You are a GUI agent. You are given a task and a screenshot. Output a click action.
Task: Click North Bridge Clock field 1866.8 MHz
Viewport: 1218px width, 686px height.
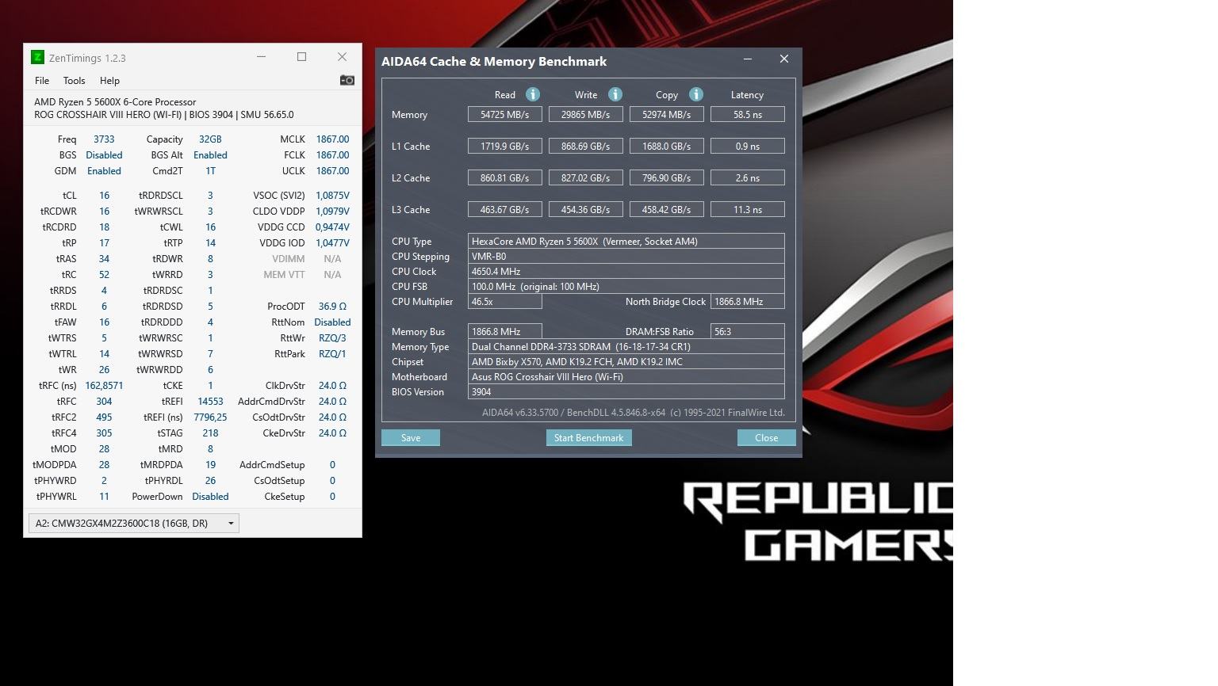[748, 302]
